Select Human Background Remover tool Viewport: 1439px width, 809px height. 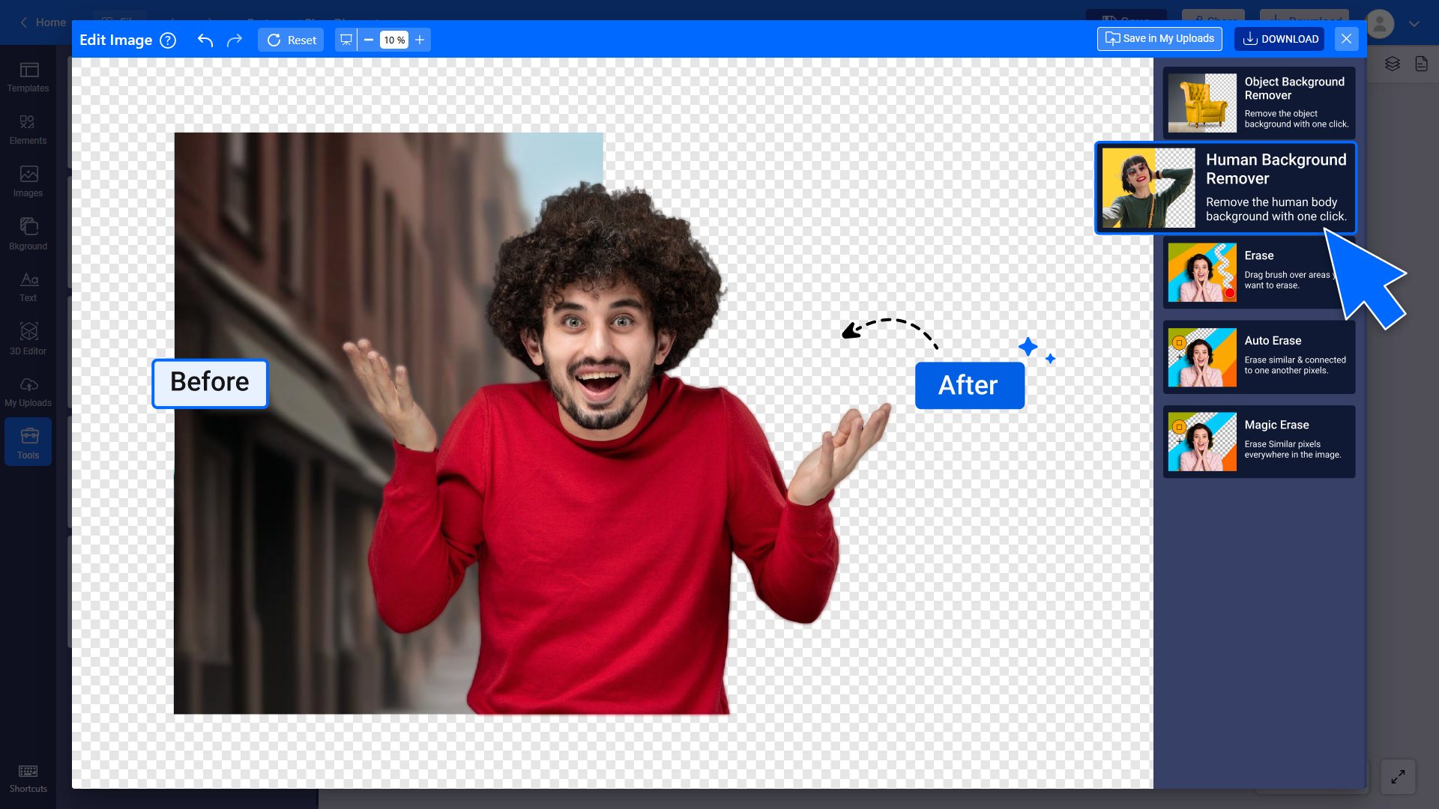(1225, 187)
